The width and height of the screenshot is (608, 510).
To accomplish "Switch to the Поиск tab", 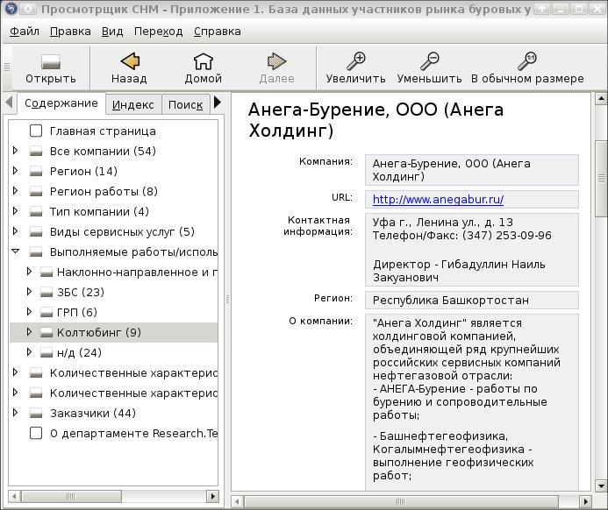I will click(185, 105).
